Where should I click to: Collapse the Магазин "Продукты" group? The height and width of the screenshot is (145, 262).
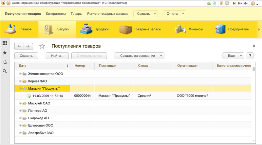20,89
